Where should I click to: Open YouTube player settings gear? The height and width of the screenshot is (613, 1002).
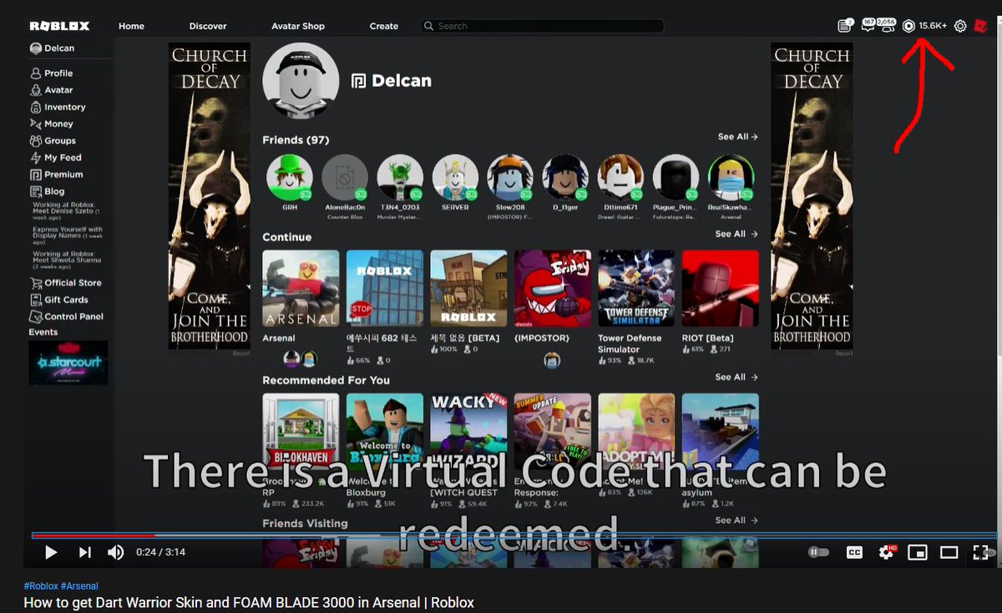(886, 552)
